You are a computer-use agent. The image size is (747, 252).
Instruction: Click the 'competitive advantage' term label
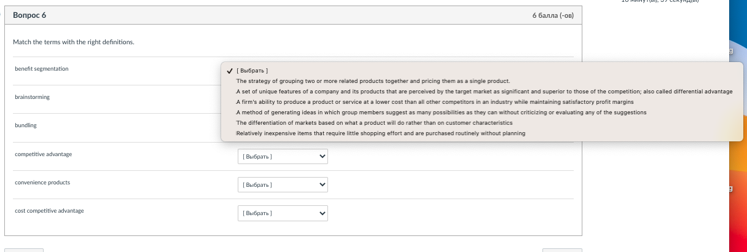[44, 154]
